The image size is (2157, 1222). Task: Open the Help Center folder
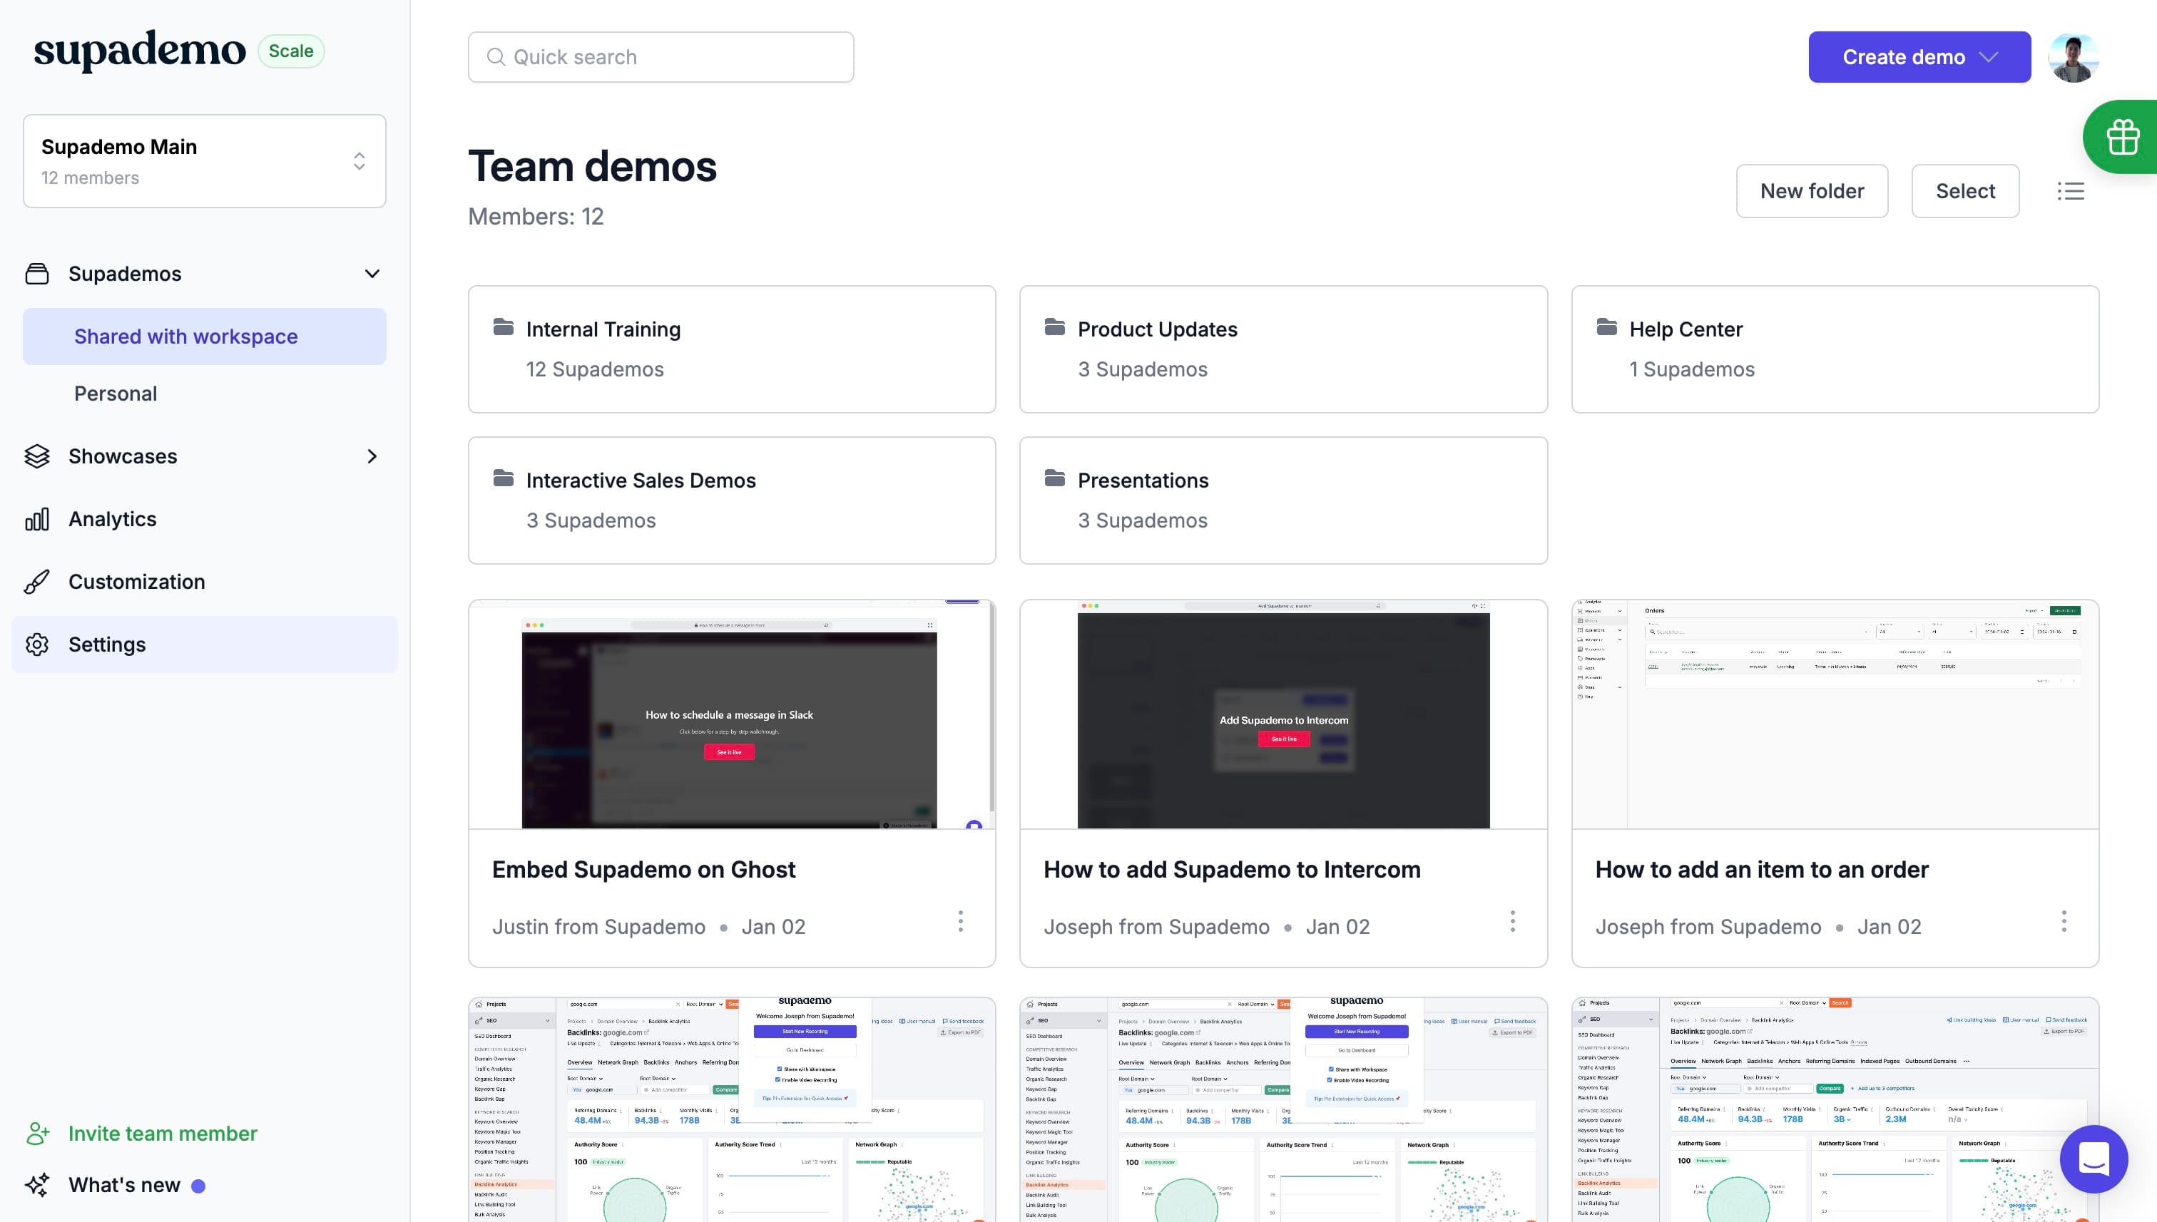pyautogui.click(x=1835, y=349)
